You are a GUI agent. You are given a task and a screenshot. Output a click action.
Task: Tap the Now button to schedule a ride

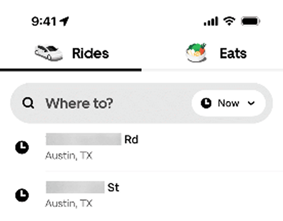tap(228, 103)
